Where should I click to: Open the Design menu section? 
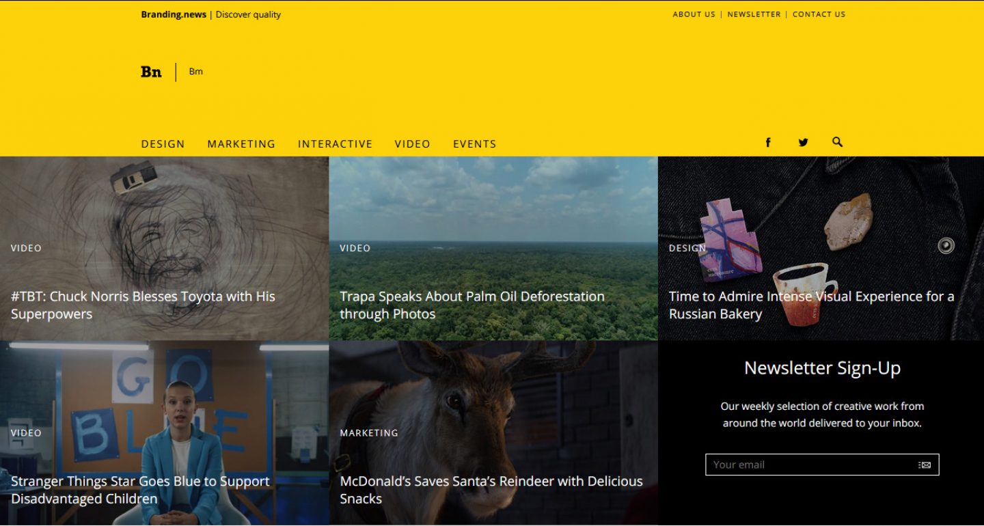click(163, 144)
